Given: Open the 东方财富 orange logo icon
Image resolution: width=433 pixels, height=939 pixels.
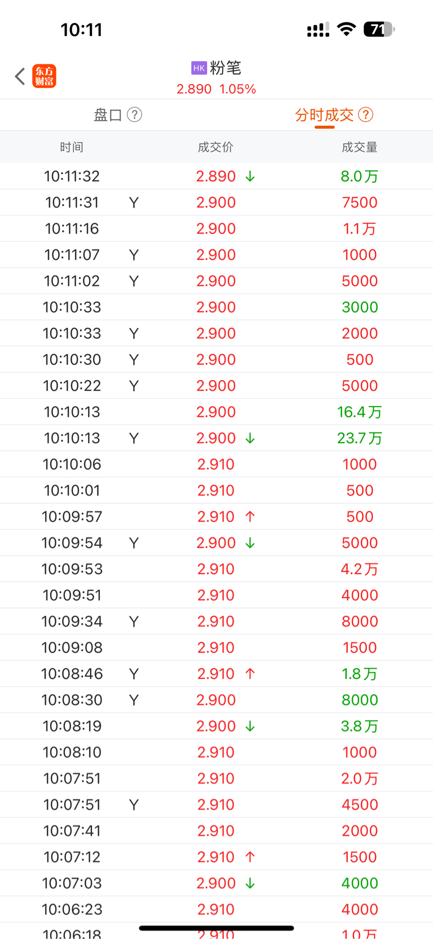Looking at the screenshot, I should (45, 76).
